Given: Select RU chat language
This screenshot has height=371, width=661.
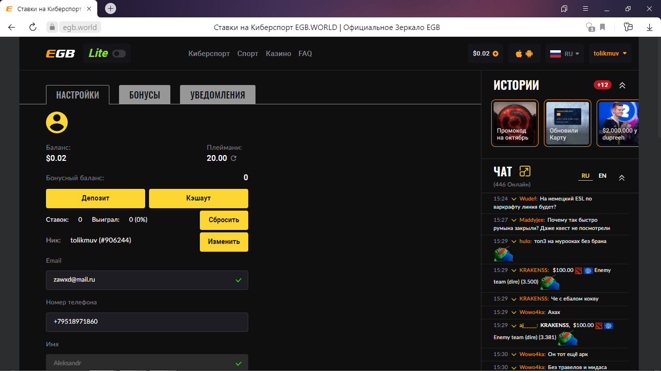Looking at the screenshot, I should [x=586, y=176].
